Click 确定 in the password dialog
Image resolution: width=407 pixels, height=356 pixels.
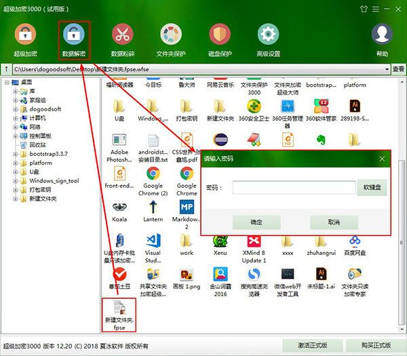[256, 222]
